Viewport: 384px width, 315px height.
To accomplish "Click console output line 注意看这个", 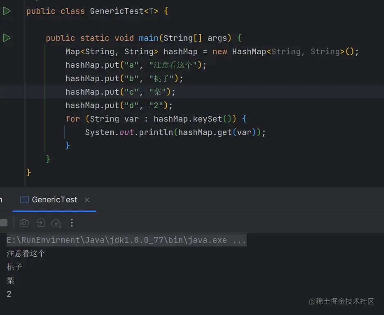I will 26,253.
